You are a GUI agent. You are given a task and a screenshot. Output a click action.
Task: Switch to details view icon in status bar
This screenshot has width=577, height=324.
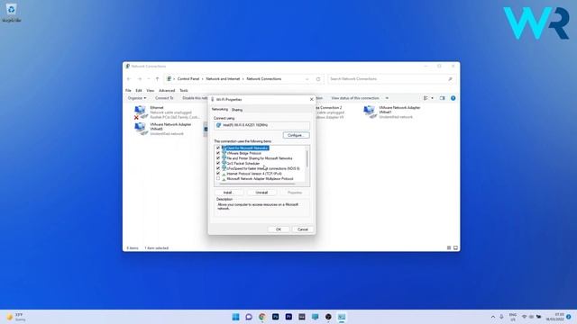pyautogui.click(x=449, y=248)
